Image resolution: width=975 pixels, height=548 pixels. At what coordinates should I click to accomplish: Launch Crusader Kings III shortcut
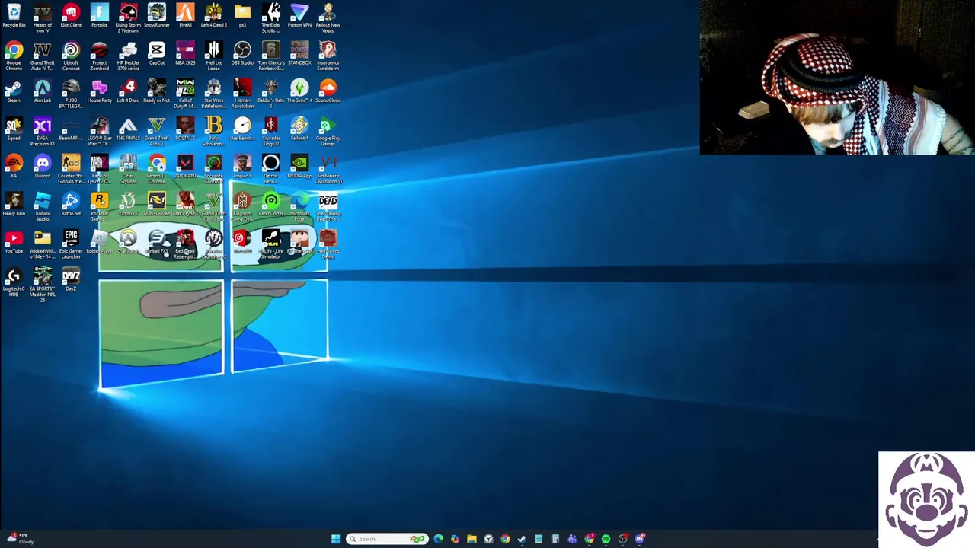(x=271, y=131)
